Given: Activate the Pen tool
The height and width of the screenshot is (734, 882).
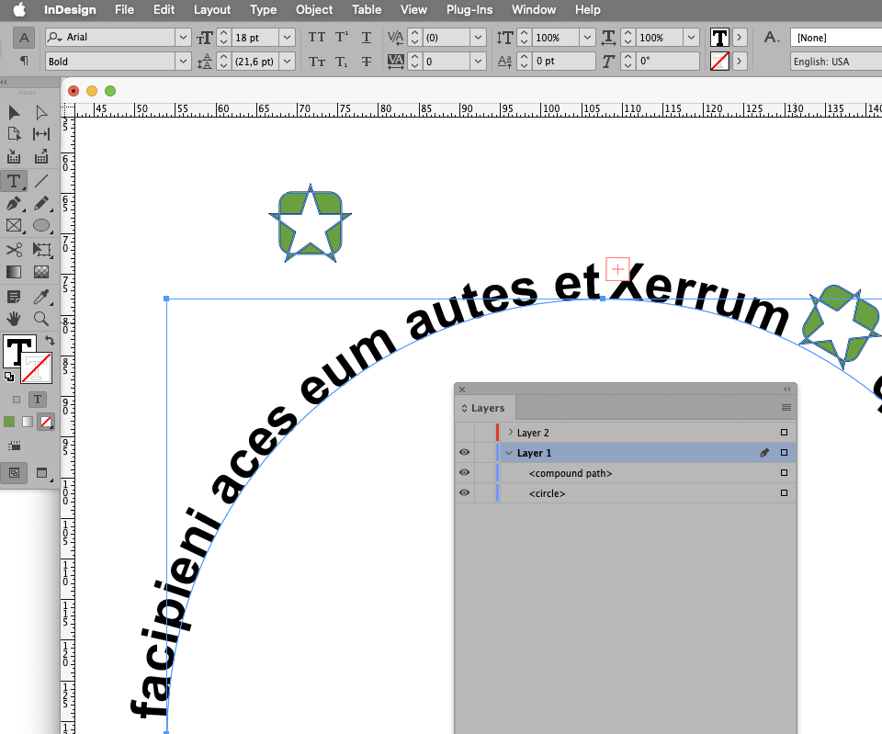Looking at the screenshot, I should (x=13, y=204).
